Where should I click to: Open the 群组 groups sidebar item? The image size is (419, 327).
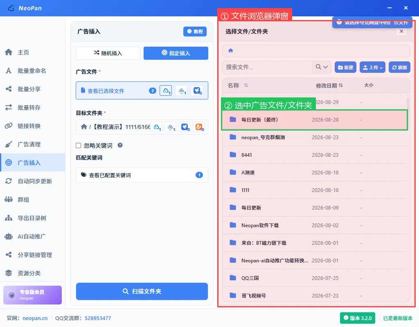(33, 199)
